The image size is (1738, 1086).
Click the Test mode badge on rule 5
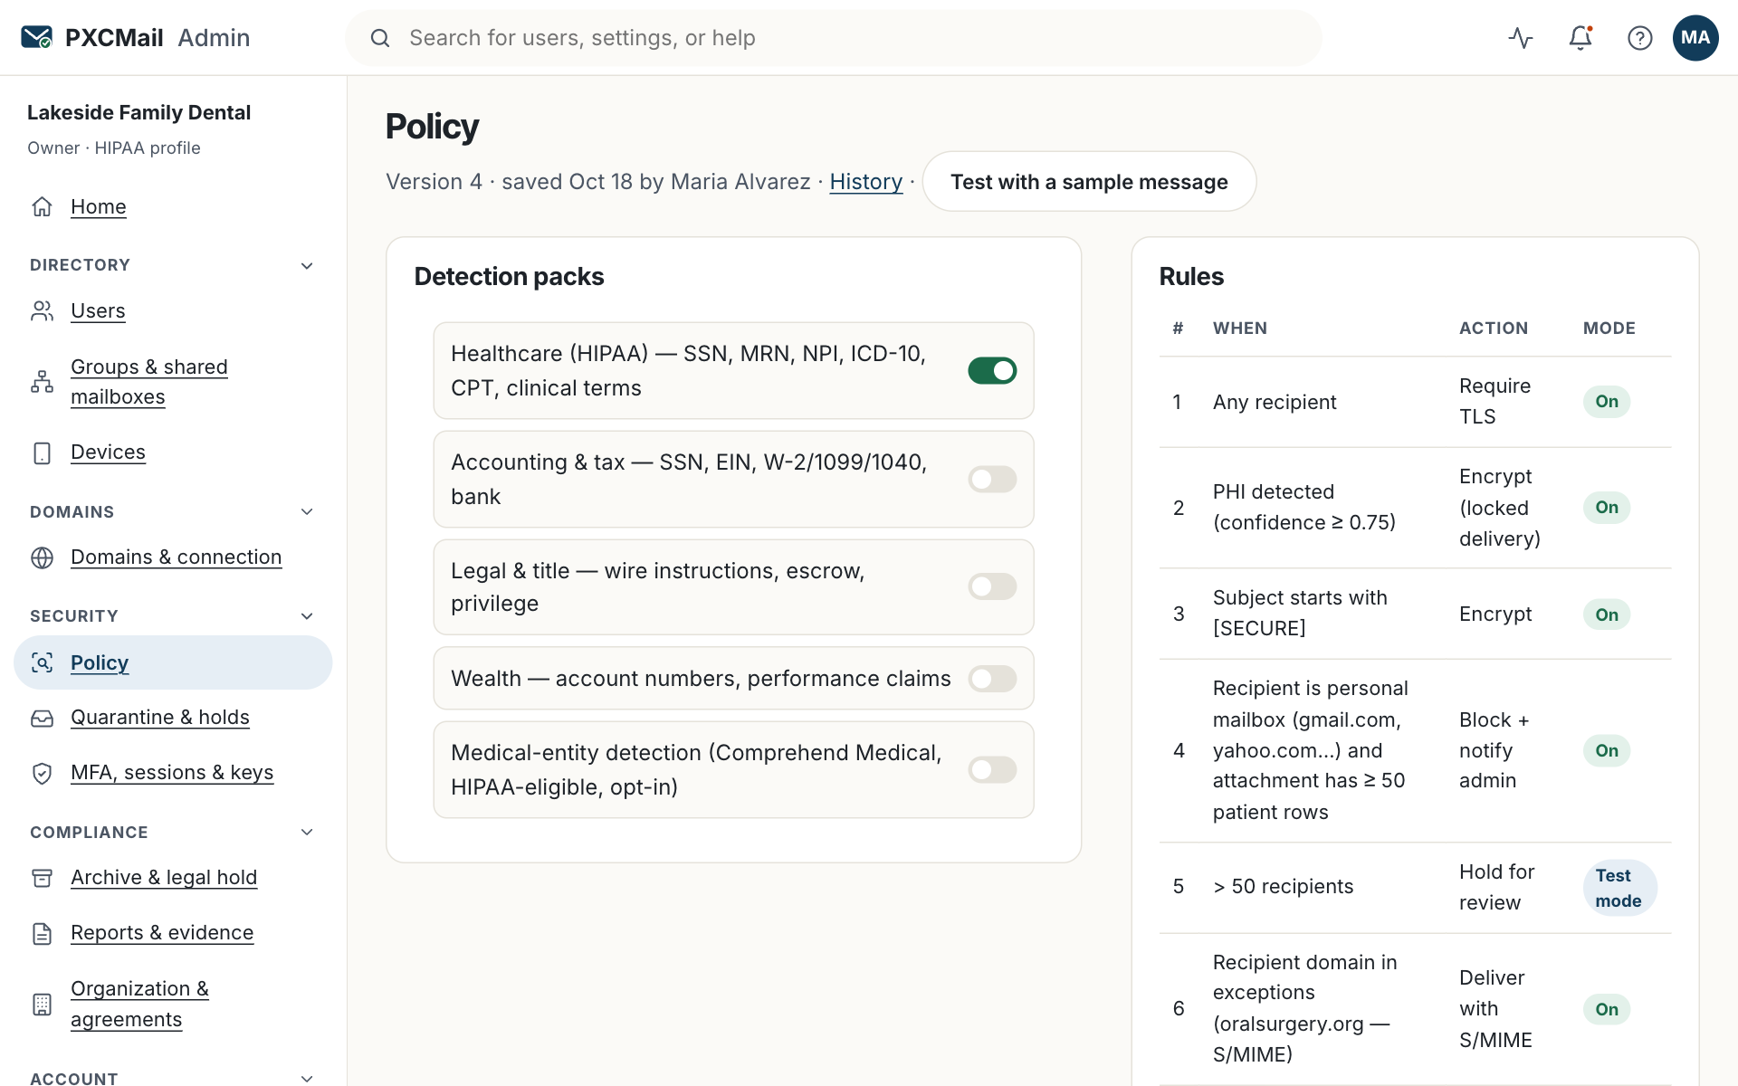[x=1619, y=888]
